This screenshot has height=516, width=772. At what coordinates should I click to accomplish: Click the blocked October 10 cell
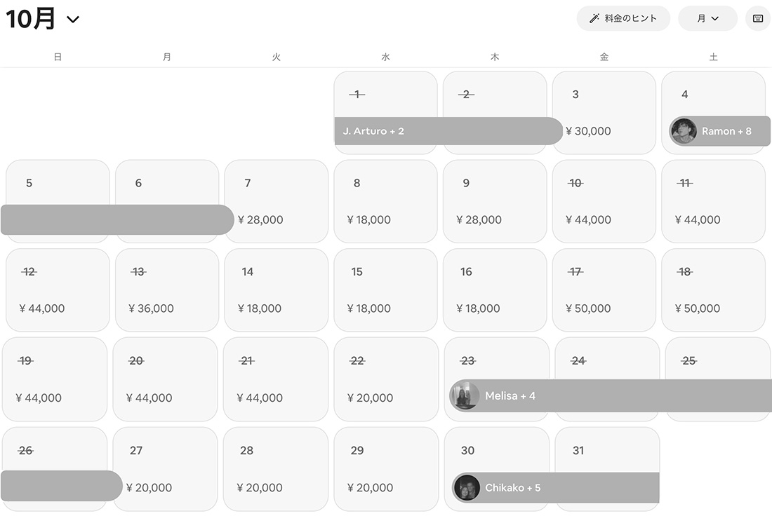point(604,201)
